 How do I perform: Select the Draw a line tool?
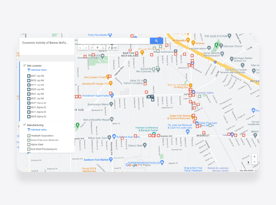pyautogui.click(x=103, y=48)
